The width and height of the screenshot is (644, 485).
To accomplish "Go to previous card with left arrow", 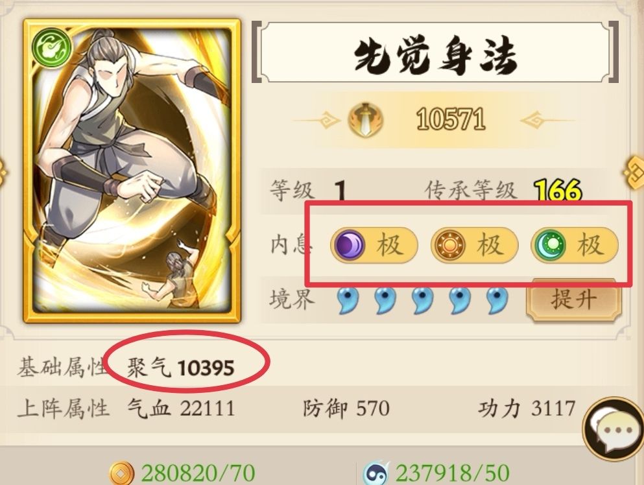I will coord(3,172).
